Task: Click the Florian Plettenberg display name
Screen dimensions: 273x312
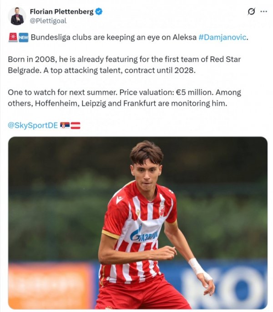Action: pos(61,11)
